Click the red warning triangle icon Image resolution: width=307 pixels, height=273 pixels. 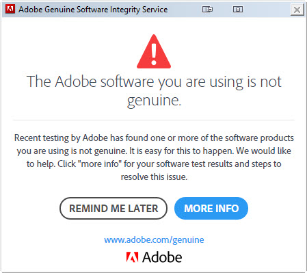pos(154,51)
